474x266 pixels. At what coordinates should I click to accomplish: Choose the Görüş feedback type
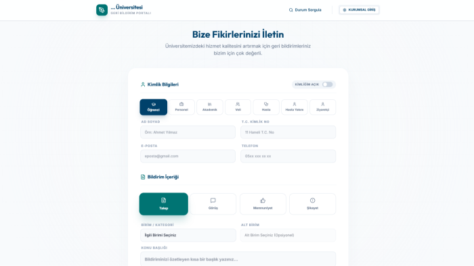[213, 204]
